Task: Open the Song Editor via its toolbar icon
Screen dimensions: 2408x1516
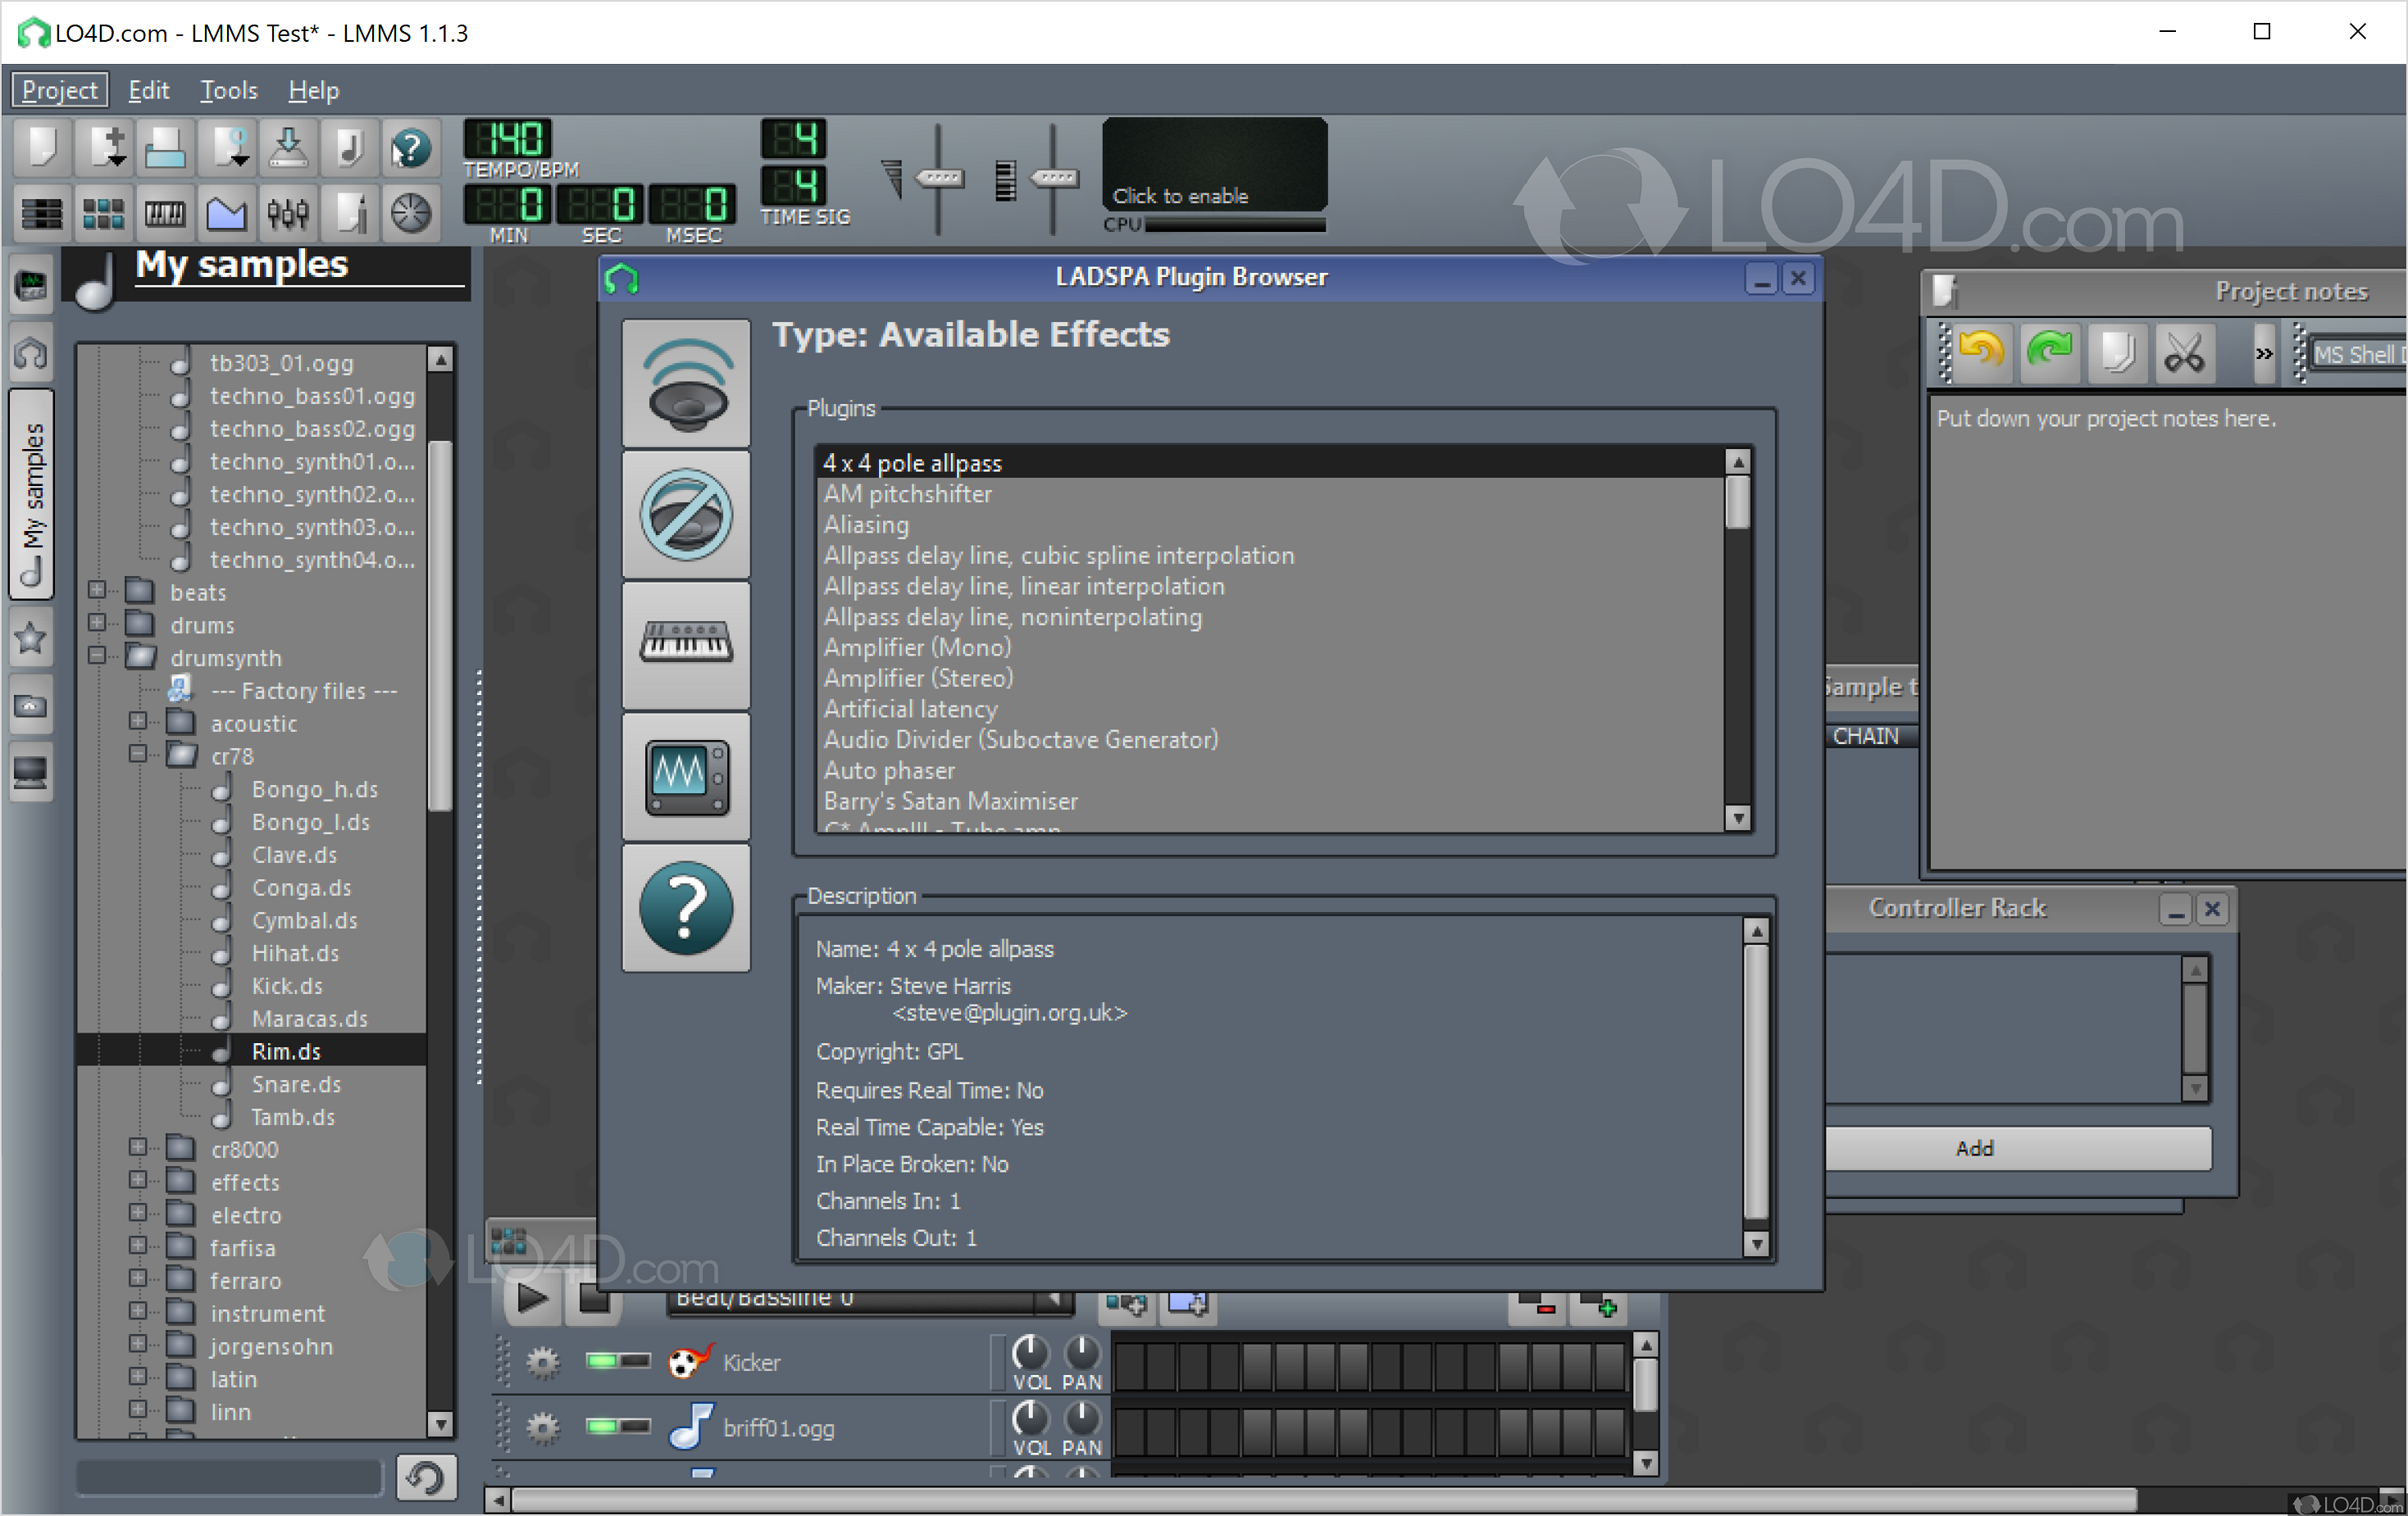Action: coord(41,213)
